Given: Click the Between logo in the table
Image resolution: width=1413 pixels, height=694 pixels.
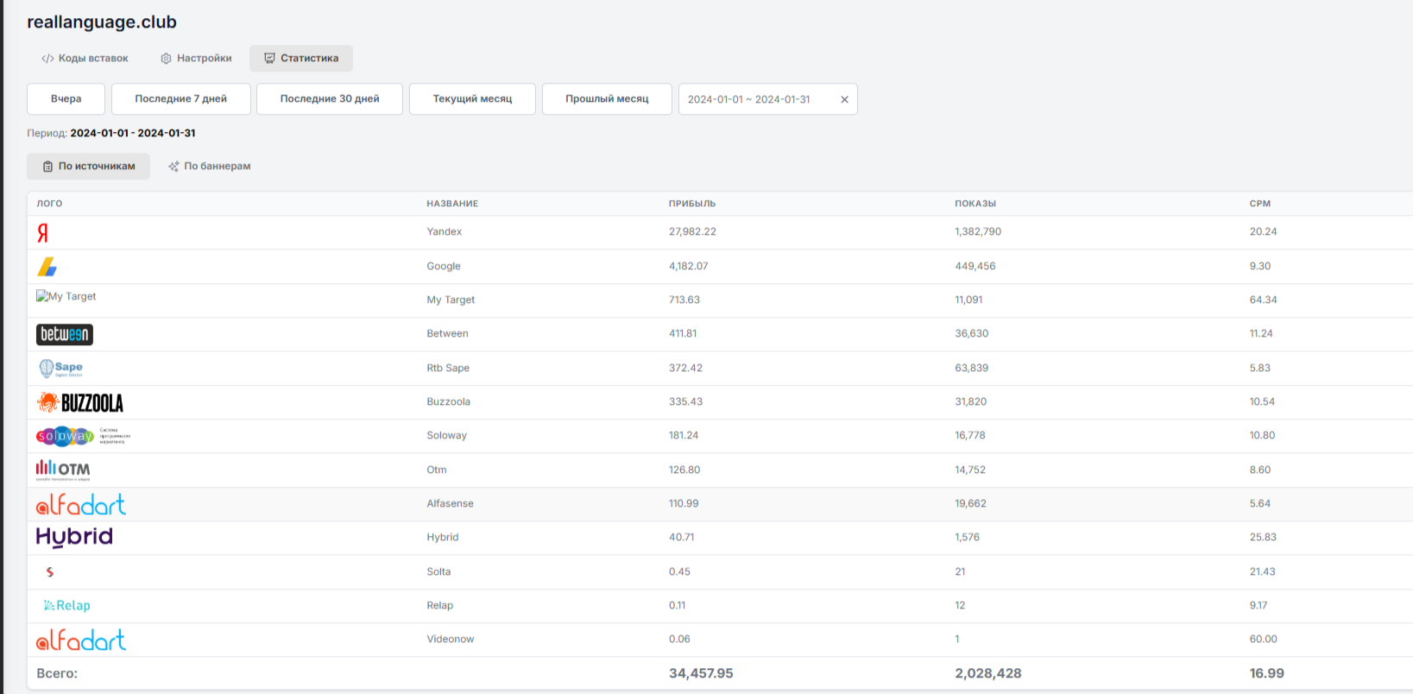Looking at the screenshot, I should click(x=65, y=334).
